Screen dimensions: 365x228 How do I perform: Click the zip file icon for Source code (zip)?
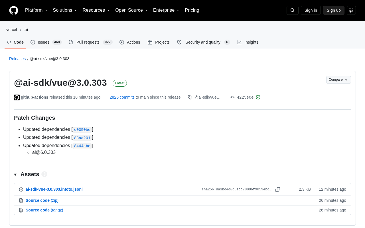click(21, 201)
